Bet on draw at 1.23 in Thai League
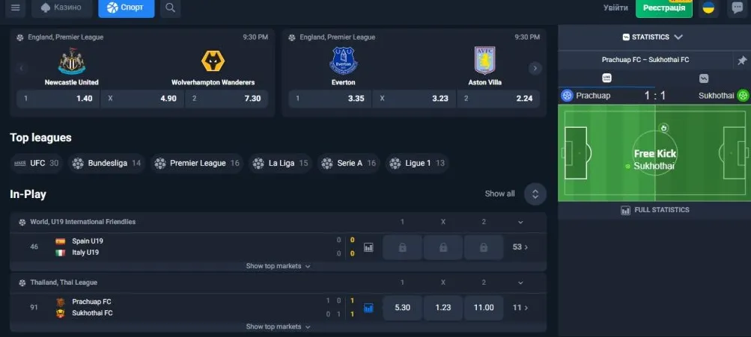The height and width of the screenshot is (337, 751). point(443,308)
